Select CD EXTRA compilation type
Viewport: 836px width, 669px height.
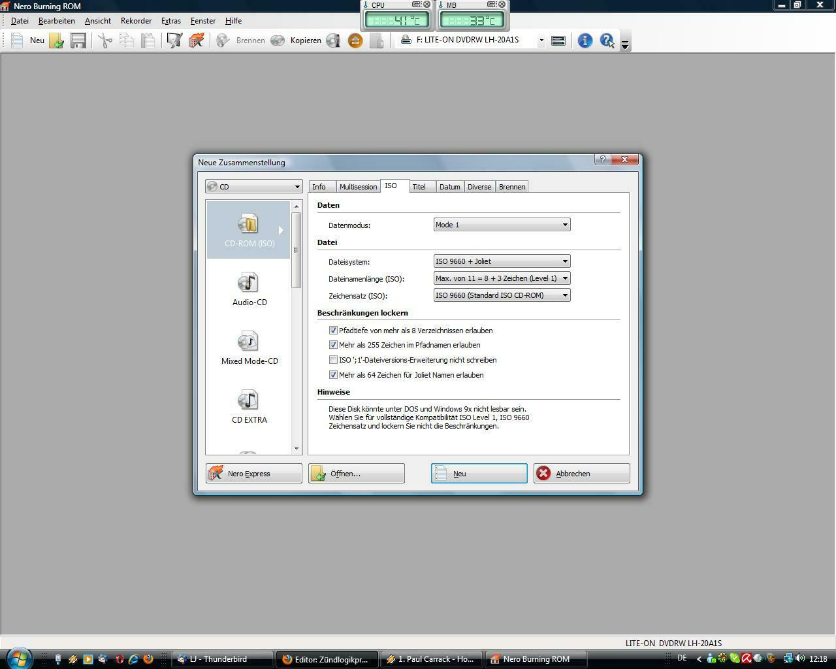point(248,406)
